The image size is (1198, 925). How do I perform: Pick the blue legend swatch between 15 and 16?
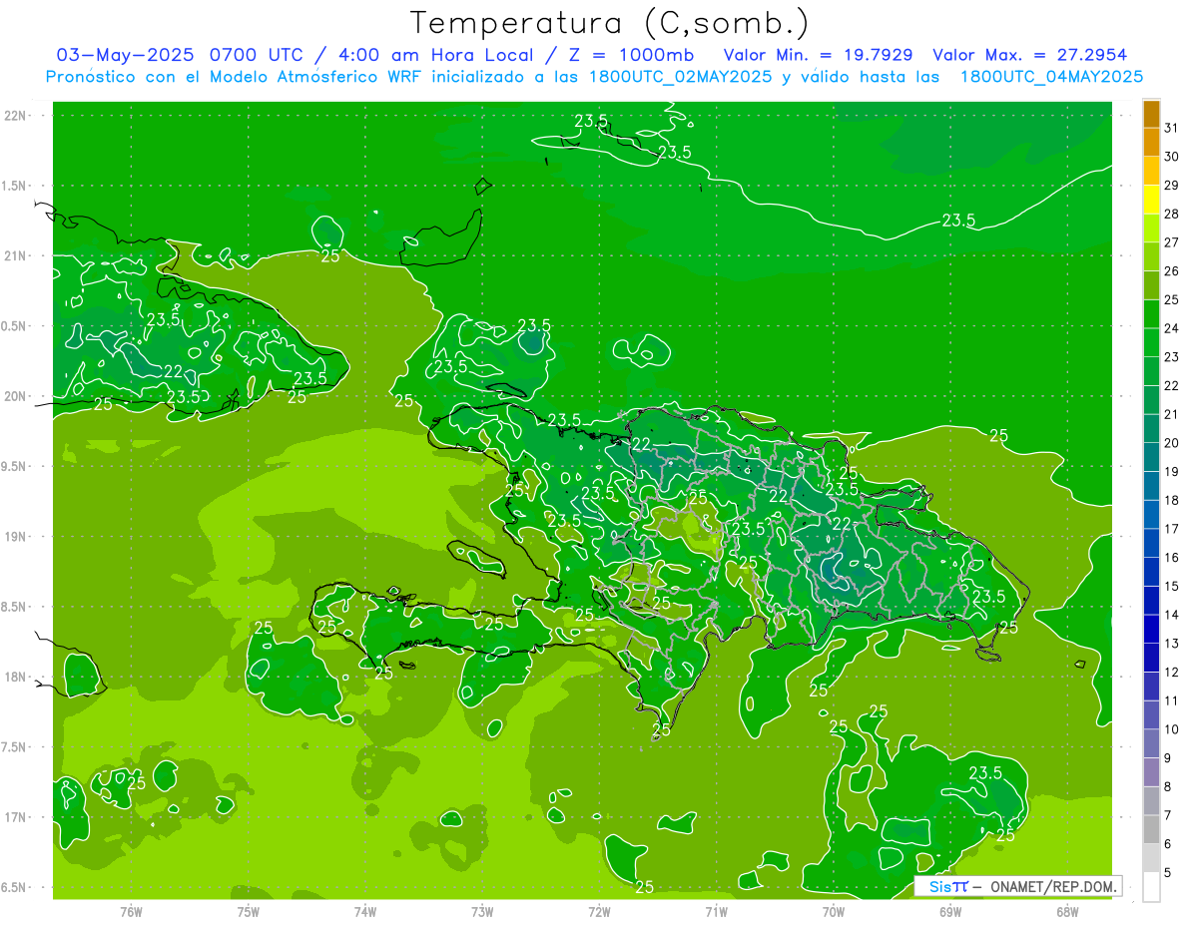click(1151, 572)
